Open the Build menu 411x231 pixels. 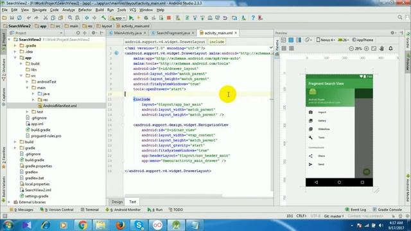coord(100,10)
